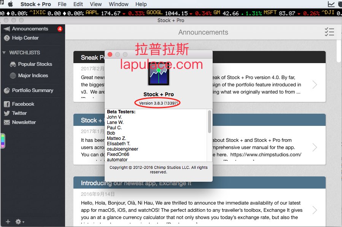The height and width of the screenshot is (227, 342).
Task: Click beta tester 'John V.' in credits
Action: (114, 117)
